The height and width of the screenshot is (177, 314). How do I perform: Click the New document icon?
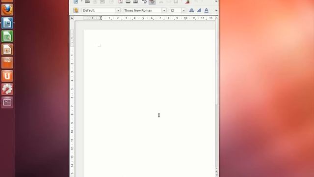click(x=76, y=1)
